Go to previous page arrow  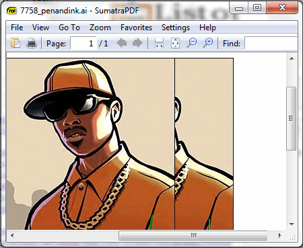122,42
